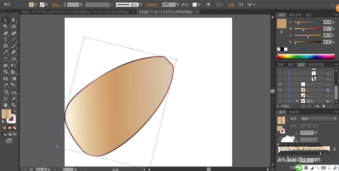Select the Artboard tool

(x=5, y=99)
